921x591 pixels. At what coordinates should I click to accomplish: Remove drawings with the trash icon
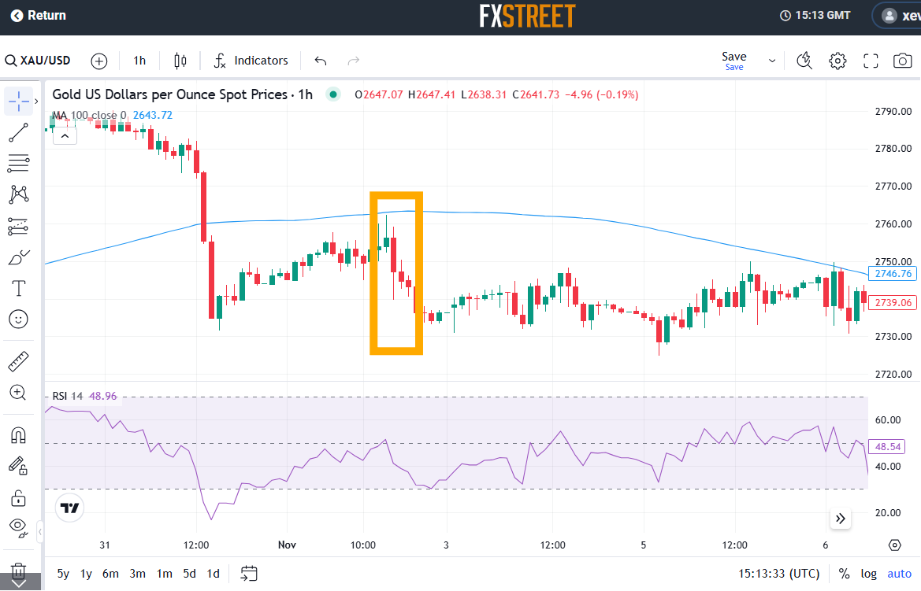coord(18,570)
